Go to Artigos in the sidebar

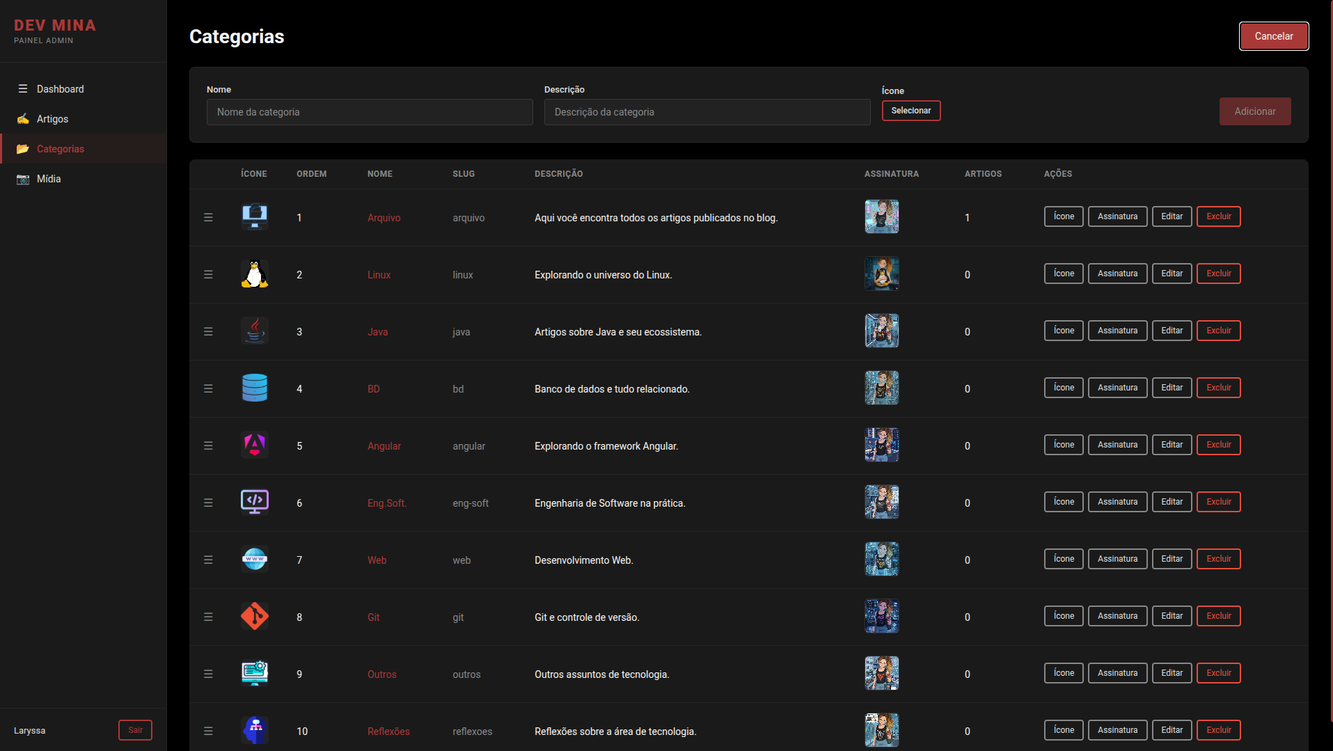coord(52,119)
